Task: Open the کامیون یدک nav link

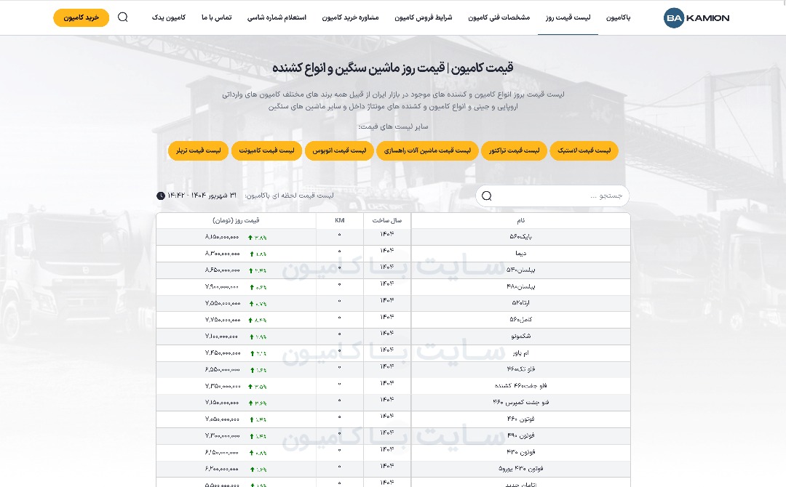Action: [169, 17]
